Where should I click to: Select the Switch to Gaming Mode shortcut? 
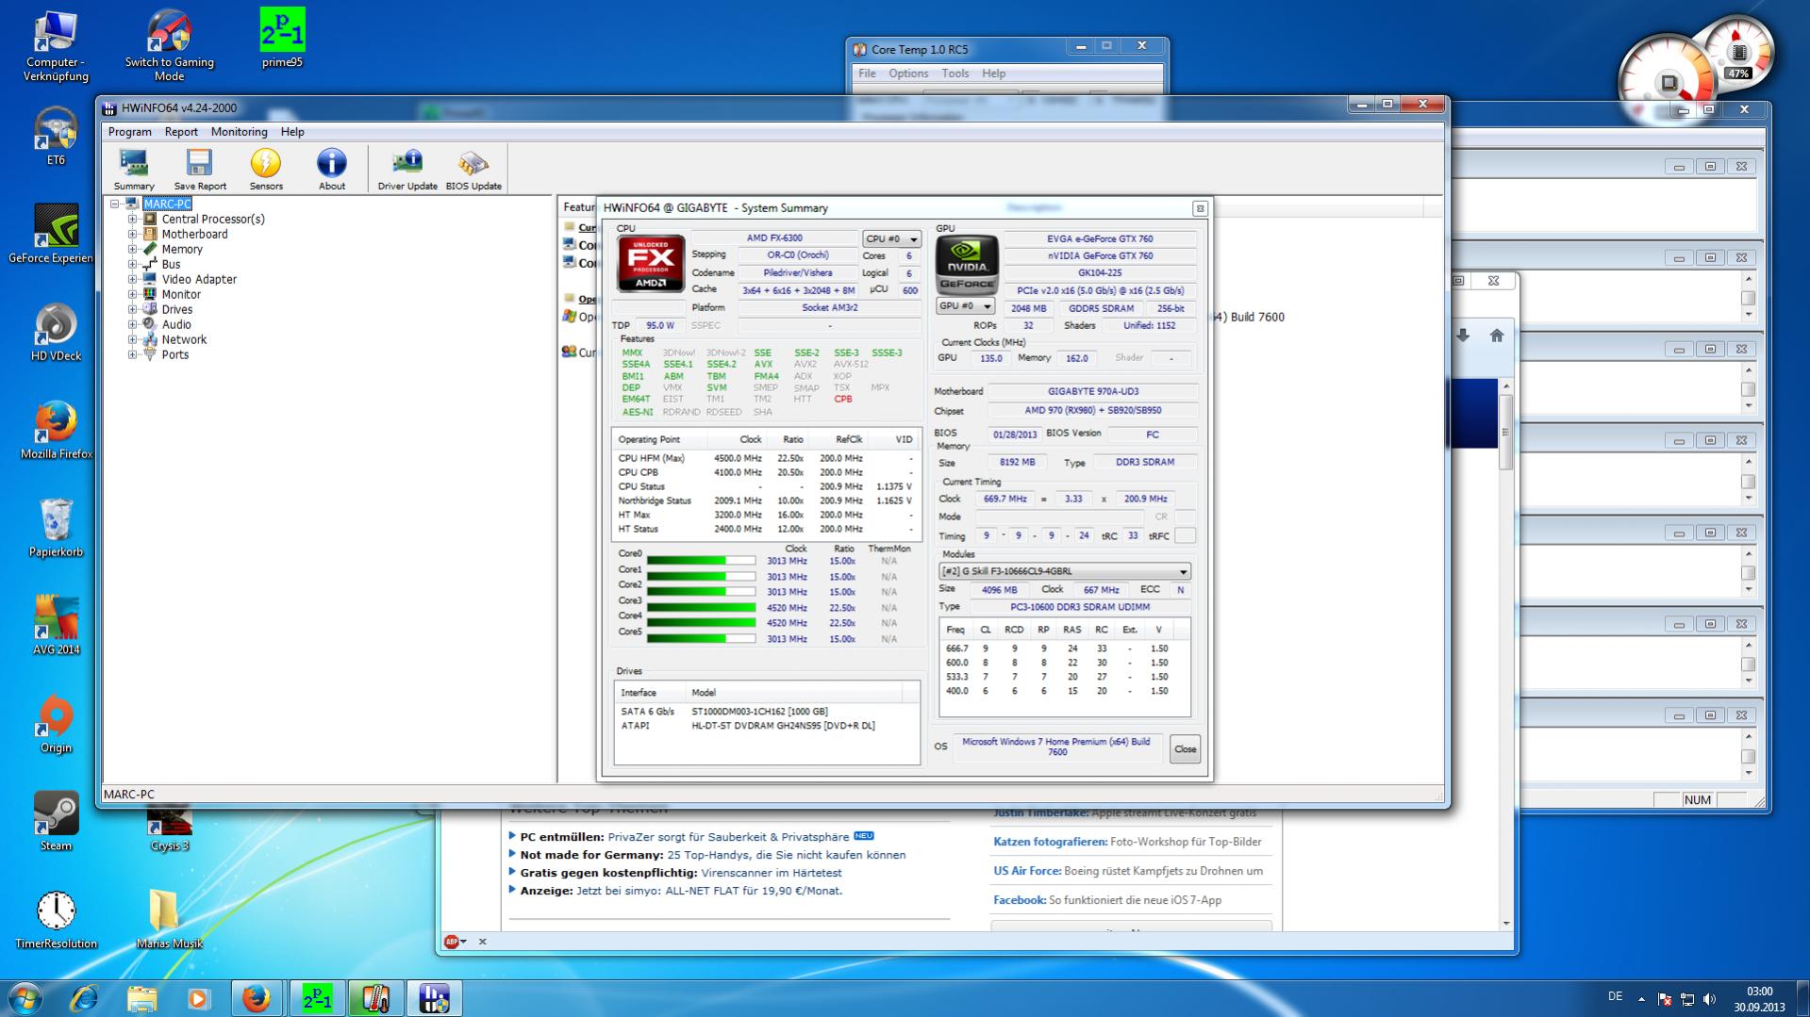pos(170,44)
